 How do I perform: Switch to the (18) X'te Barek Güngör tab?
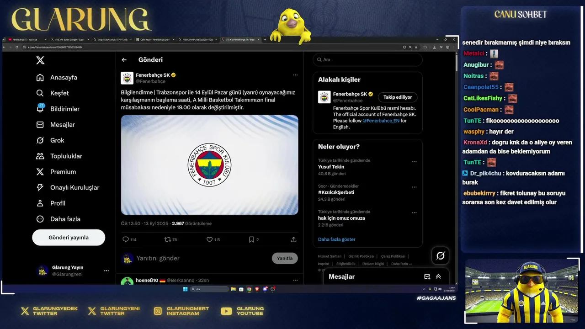70,40
